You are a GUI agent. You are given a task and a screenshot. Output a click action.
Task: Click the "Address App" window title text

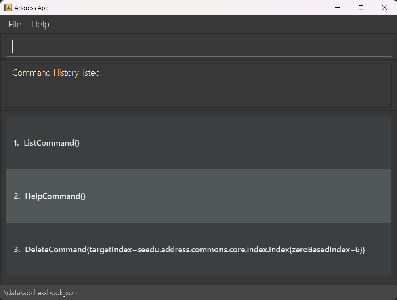coord(32,8)
